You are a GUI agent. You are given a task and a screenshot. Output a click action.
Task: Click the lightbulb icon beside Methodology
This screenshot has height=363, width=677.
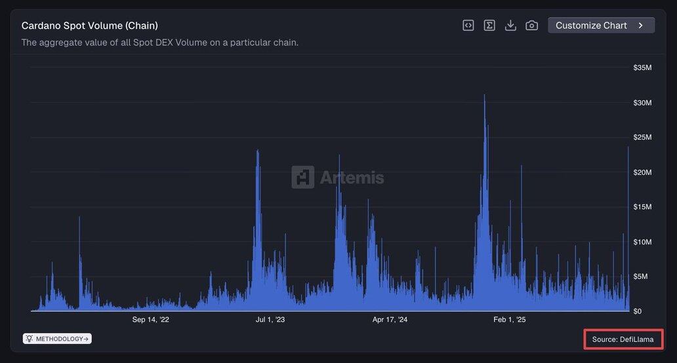[x=30, y=339]
